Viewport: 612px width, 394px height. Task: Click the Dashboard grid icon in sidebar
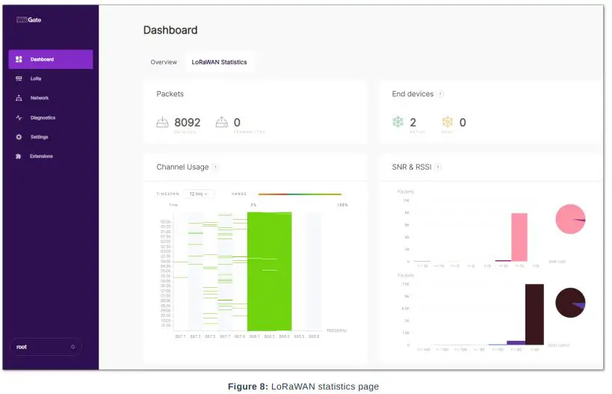(x=19, y=59)
